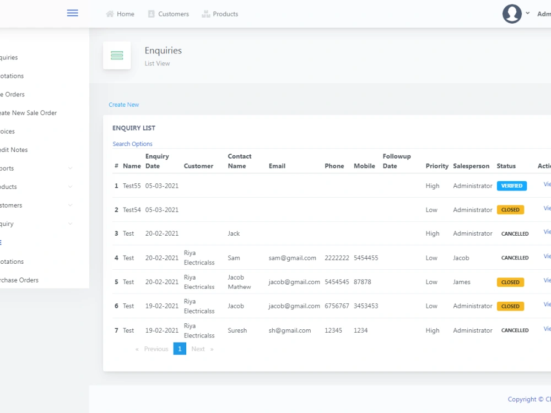Click the user avatar icon
This screenshot has width=551, height=413.
pos(512,14)
